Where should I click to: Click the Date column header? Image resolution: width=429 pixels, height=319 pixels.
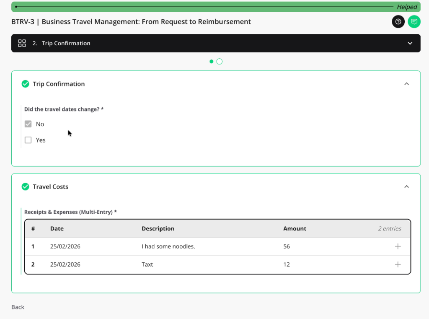57,228
